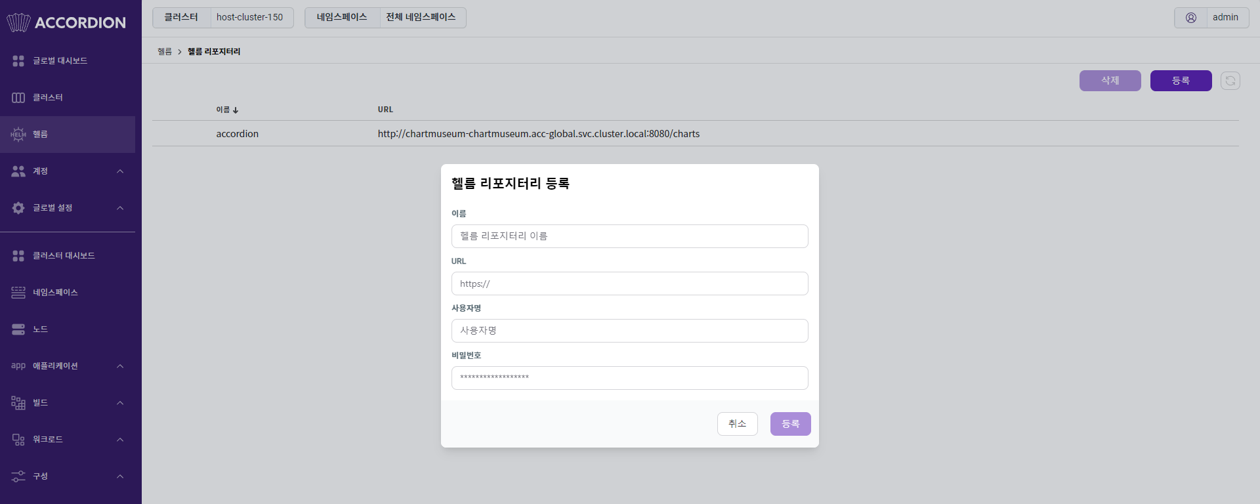
Task: Click the chartmuseum URL cell
Action: coord(539,134)
